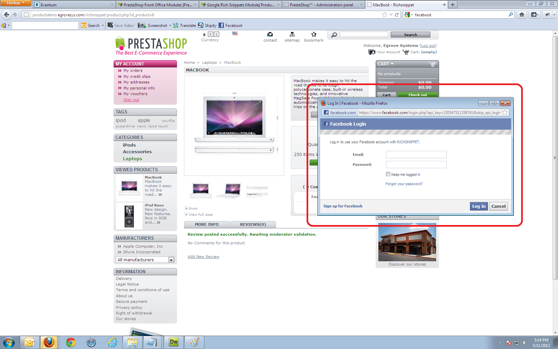558x349 pixels.
Task: Open the URL history dropdown arrow
Action: click(x=391, y=15)
